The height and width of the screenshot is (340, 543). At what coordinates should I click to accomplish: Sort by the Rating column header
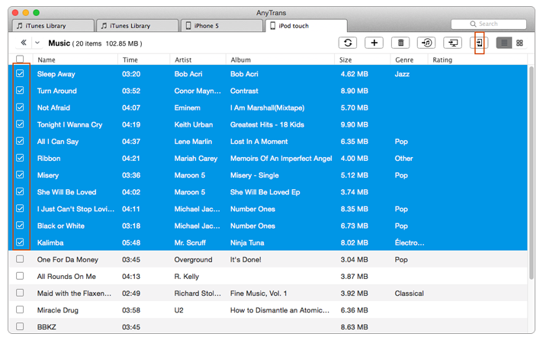click(442, 60)
